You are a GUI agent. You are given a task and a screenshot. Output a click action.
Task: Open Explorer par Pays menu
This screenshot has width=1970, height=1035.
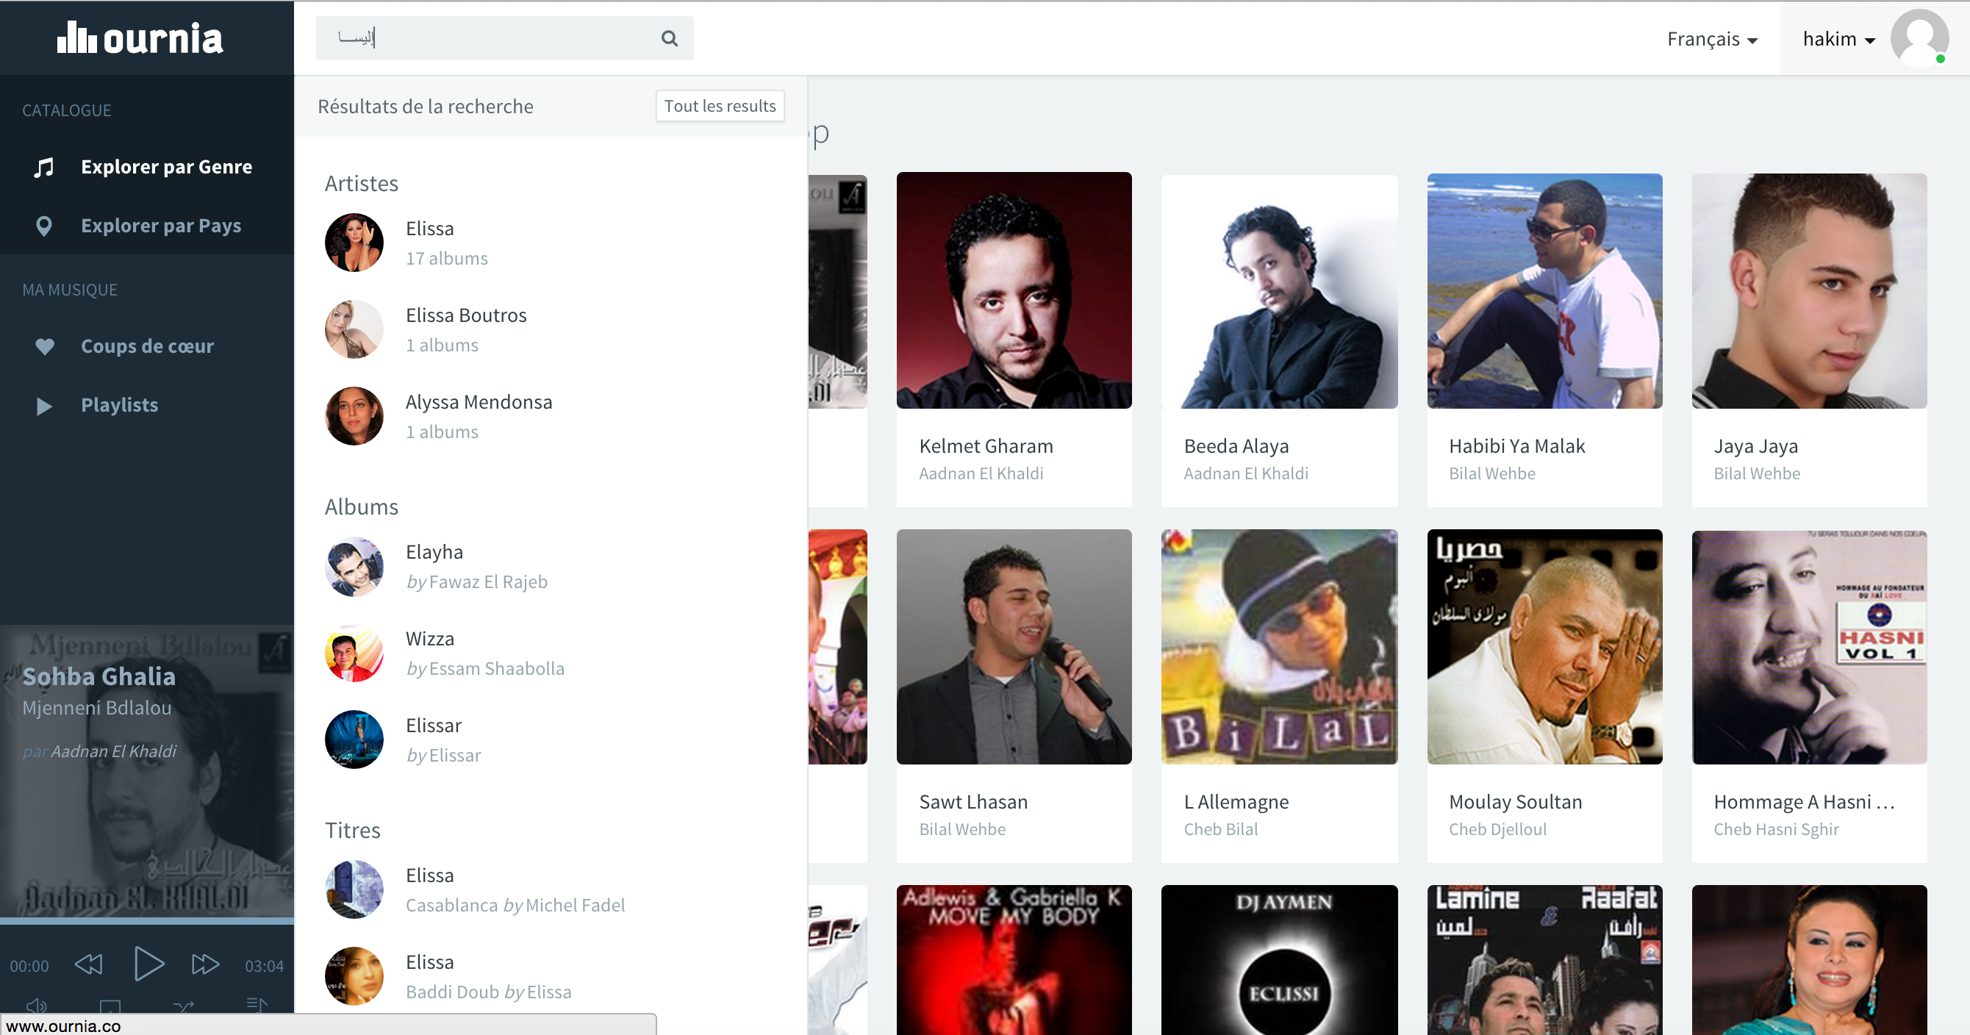tap(160, 226)
